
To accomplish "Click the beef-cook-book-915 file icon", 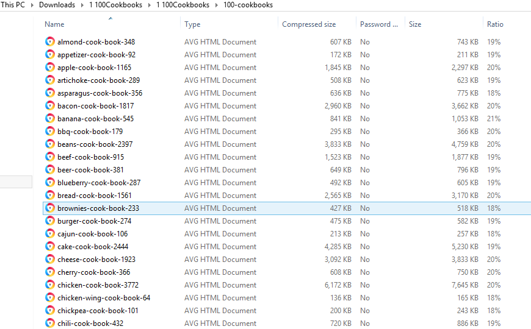I will pos(50,157).
